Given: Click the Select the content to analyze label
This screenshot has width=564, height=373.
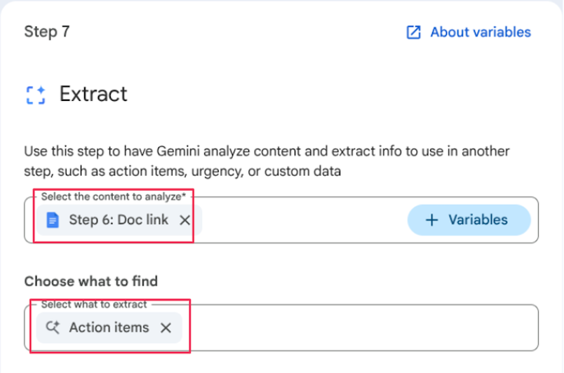Looking at the screenshot, I should pos(114,196).
